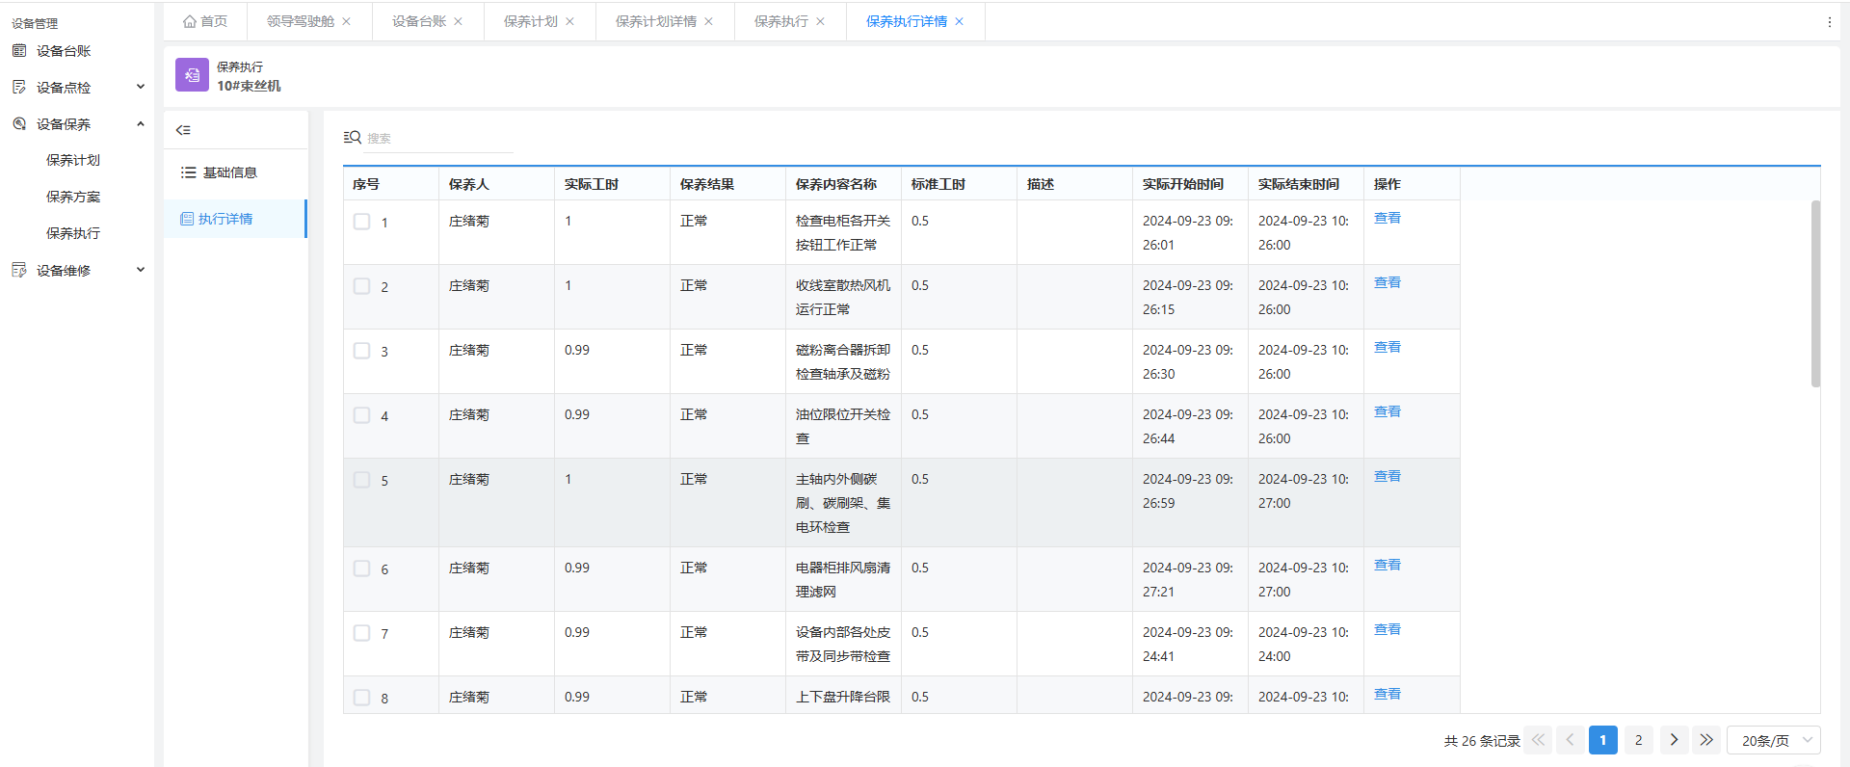Viewport: 1850px width, 767px height.
Task: Click 查看 for row 8
Action: [x=1387, y=694]
